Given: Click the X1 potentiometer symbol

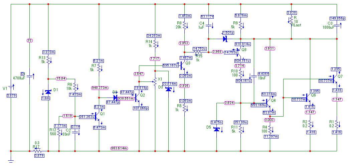Looking at the screenshot, I should pos(155,82).
